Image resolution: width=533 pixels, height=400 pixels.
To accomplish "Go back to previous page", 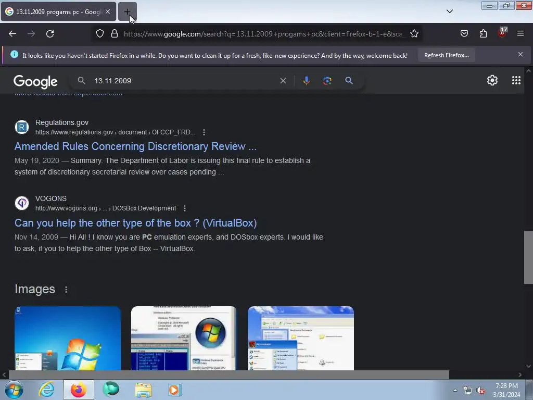I will 12,34.
